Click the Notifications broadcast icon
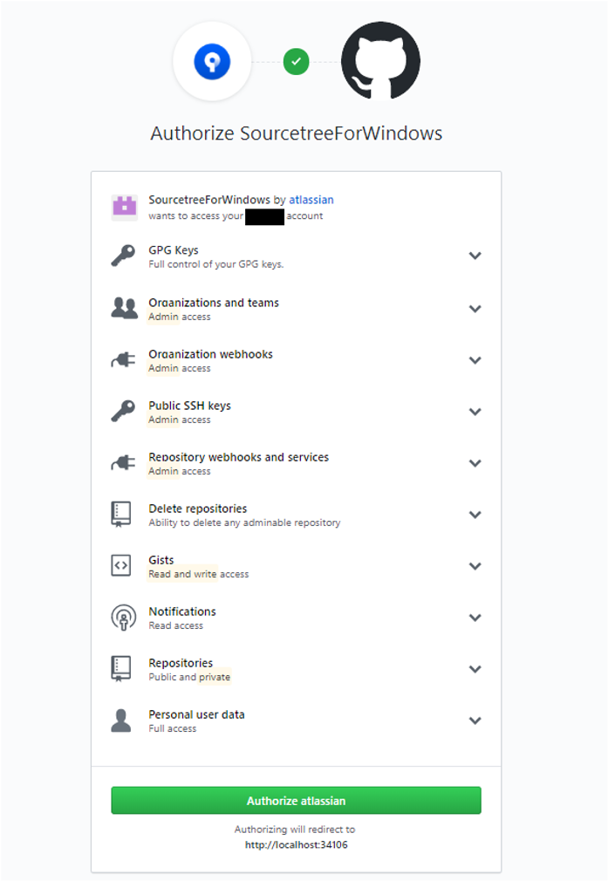 point(124,618)
